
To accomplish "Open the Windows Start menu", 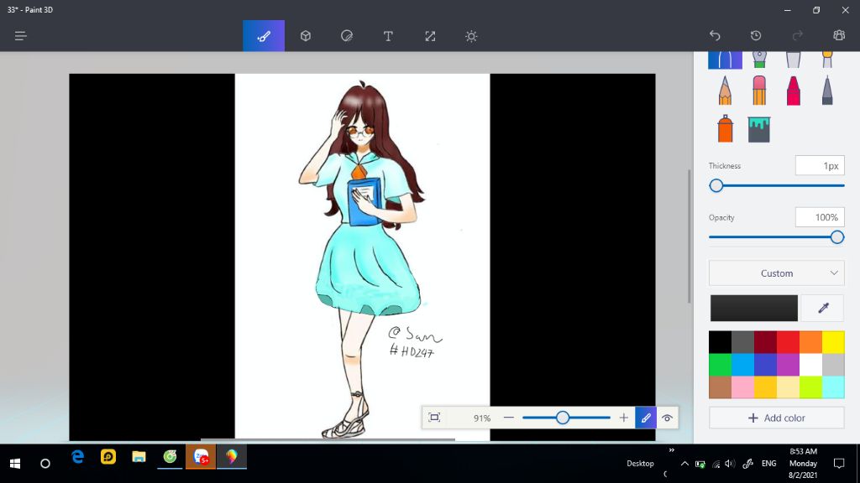I will tap(15, 463).
